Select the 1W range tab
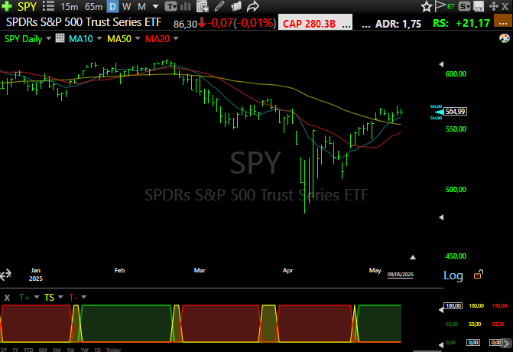Viewport: 513px width, 352px height. tap(84, 350)
